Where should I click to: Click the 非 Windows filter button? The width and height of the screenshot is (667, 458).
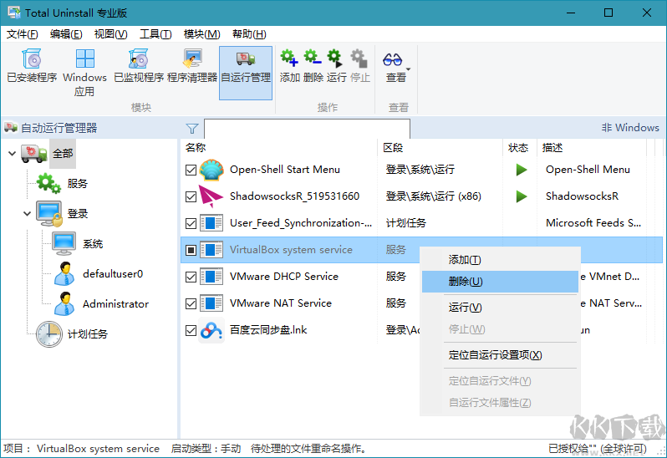pyautogui.click(x=630, y=128)
